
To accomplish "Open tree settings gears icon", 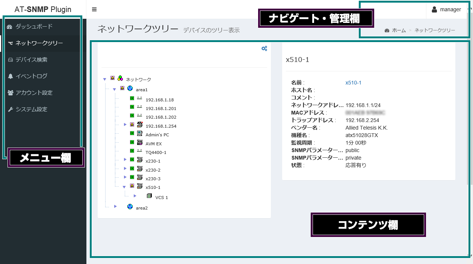I will (264, 48).
